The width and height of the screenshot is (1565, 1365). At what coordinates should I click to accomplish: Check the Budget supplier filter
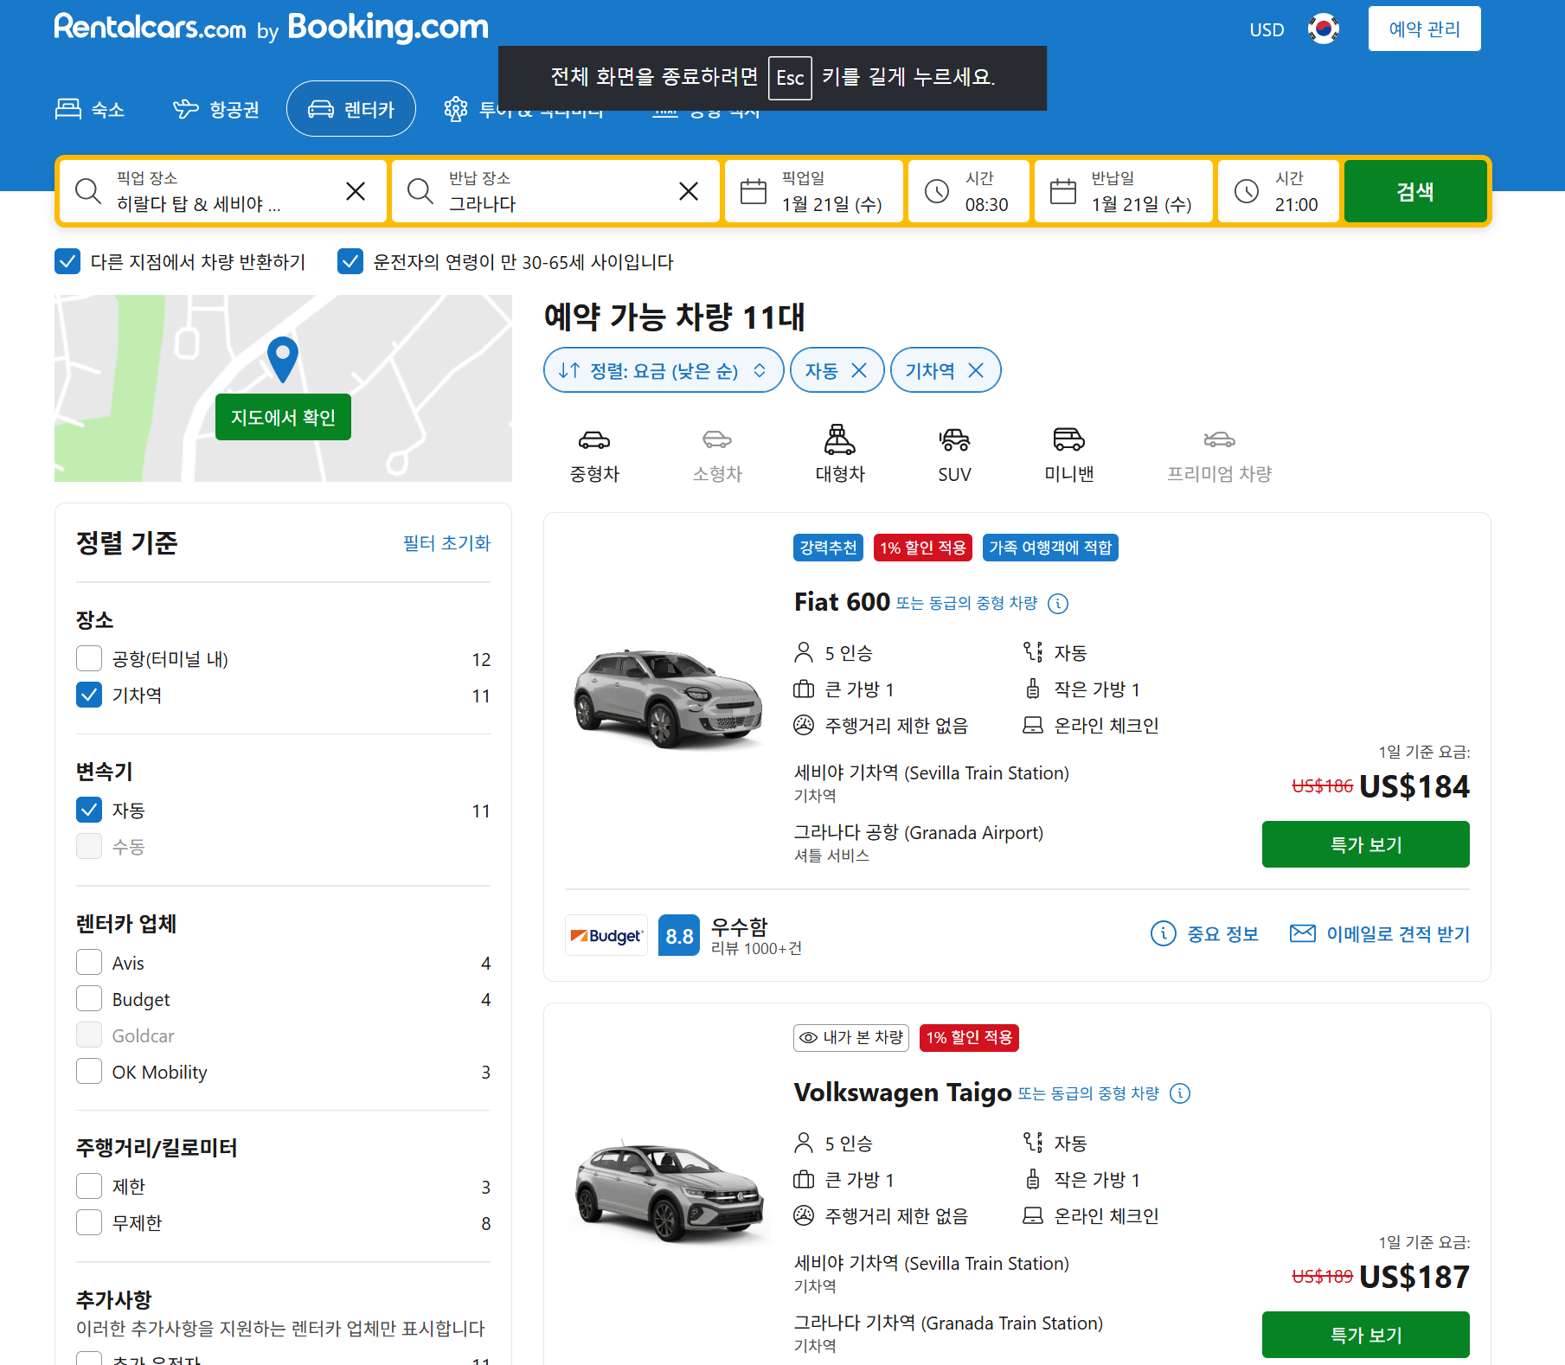click(x=89, y=999)
